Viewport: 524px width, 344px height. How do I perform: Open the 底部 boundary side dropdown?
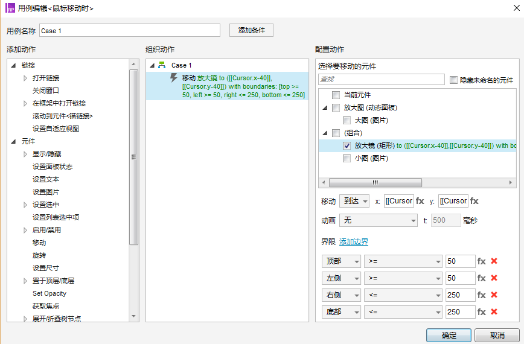click(341, 312)
